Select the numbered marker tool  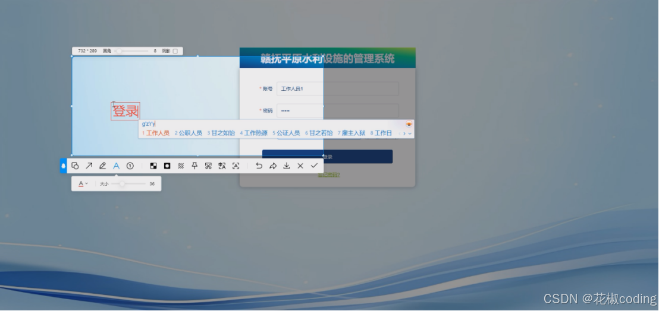tap(130, 166)
